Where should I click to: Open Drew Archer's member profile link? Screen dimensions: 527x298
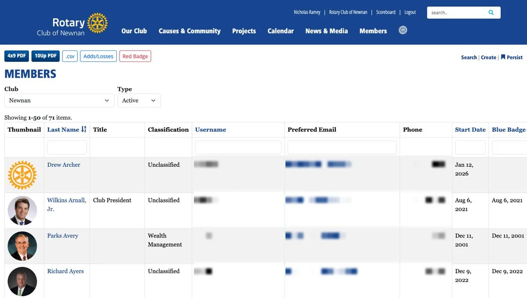tap(64, 165)
